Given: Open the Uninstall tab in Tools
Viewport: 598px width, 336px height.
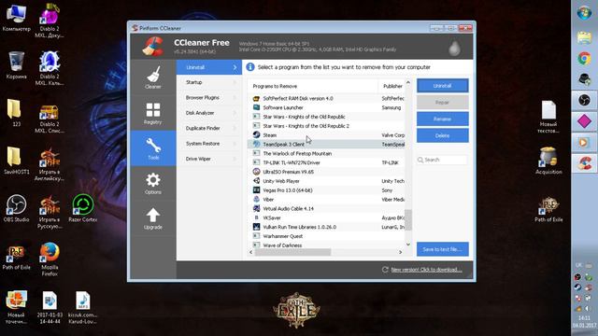Looking at the screenshot, I should point(209,67).
